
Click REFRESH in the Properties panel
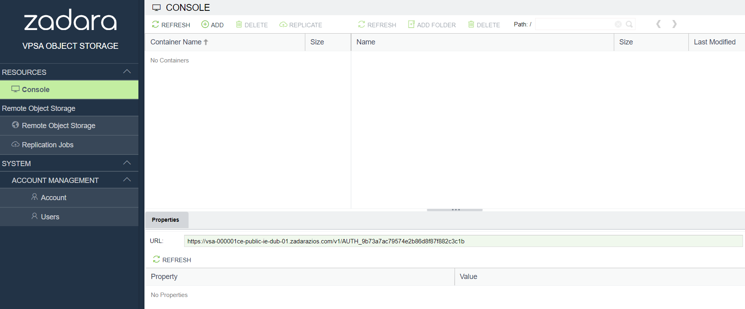click(172, 260)
